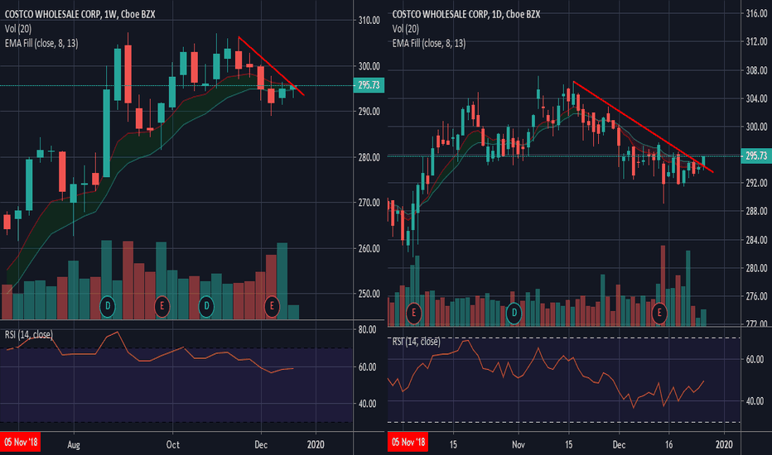Click the Nov label on daily time axis
Image resolution: width=772 pixels, height=455 pixels.
pyautogui.click(x=519, y=445)
